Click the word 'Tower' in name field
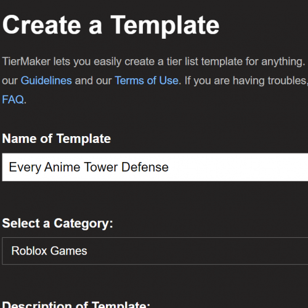The width and height of the screenshot is (308, 308). point(101,167)
